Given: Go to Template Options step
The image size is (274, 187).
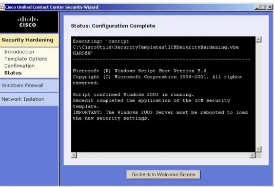Looking at the screenshot, I should point(26,59).
